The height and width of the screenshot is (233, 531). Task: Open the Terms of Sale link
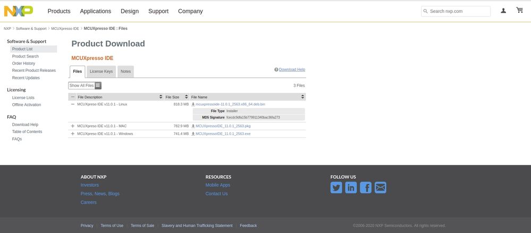pos(142,226)
